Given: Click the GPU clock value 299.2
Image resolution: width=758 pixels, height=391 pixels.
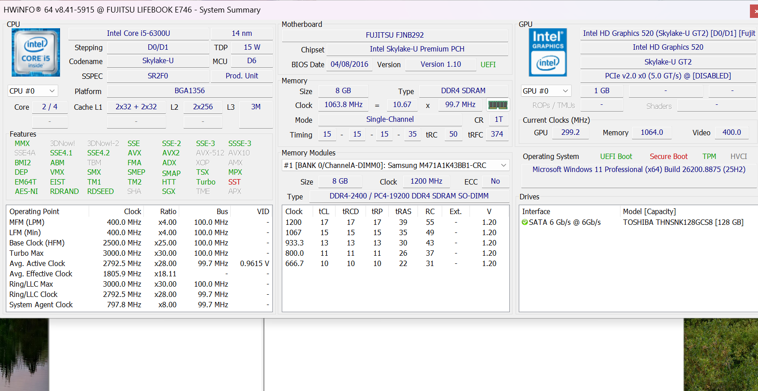Looking at the screenshot, I should [x=570, y=132].
